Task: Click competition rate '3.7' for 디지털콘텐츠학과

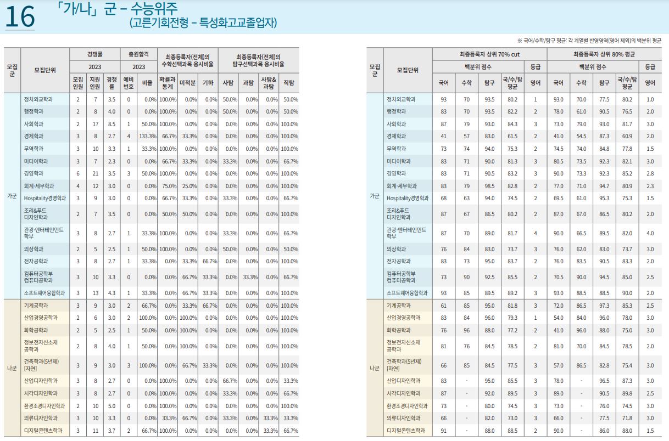Action: click(x=112, y=431)
